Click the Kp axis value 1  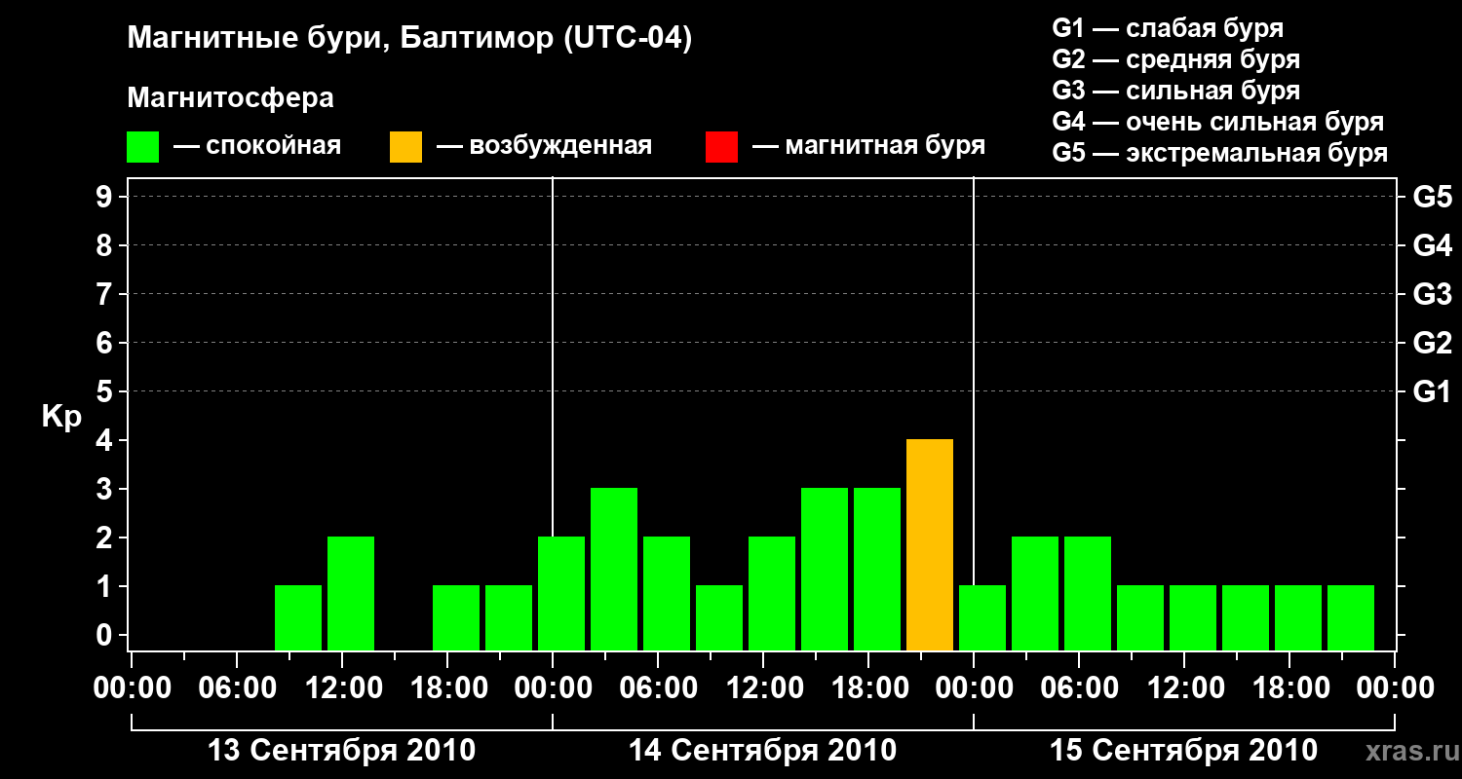click(x=106, y=587)
